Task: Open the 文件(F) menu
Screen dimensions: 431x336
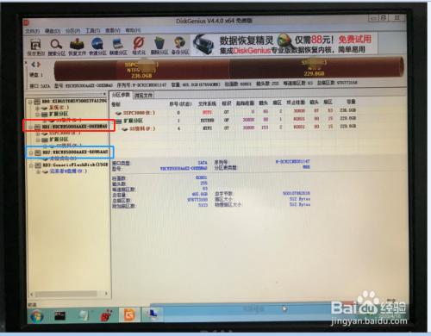Action: [x=32, y=31]
